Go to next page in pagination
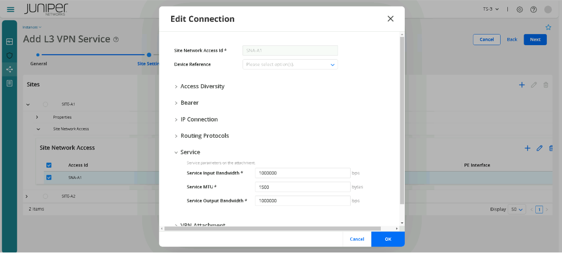The width and height of the screenshot is (562, 253). click(x=547, y=210)
